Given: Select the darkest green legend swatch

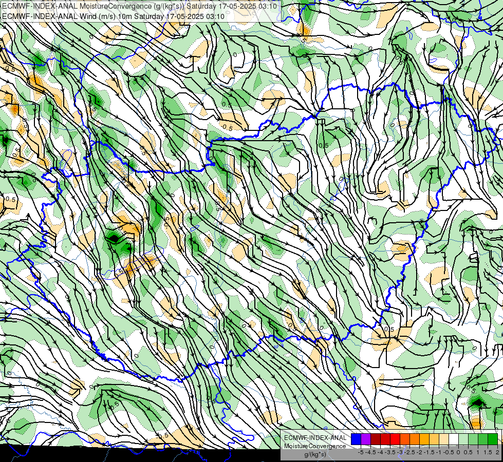Looking at the screenshot, I should pyautogui.click(x=492, y=439).
